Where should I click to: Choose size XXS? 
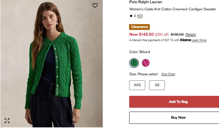click(137, 85)
